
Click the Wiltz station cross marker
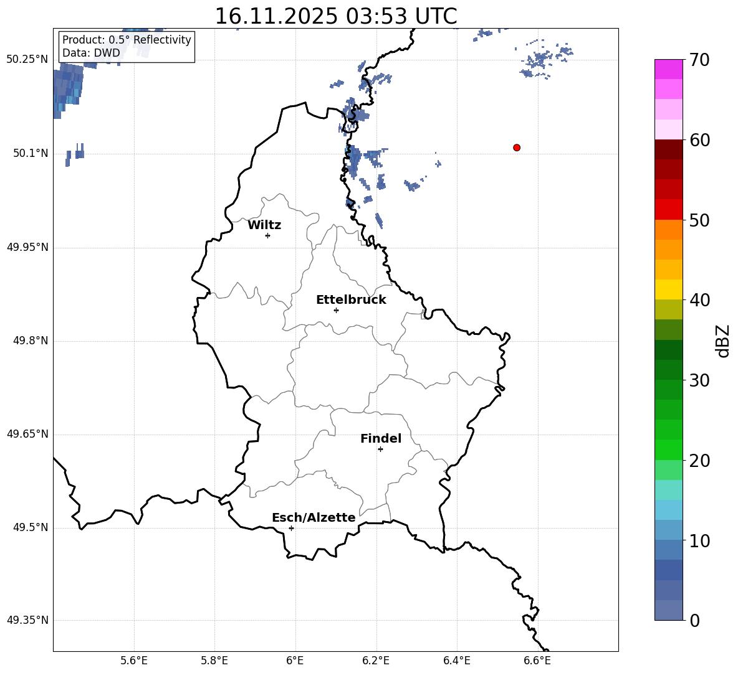(268, 235)
